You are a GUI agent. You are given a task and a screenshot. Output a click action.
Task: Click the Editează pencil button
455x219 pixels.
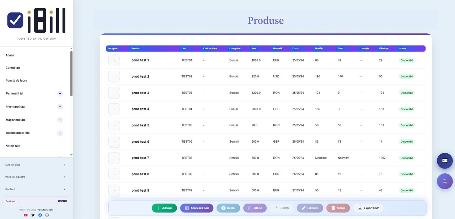click(x=310, y=208)
